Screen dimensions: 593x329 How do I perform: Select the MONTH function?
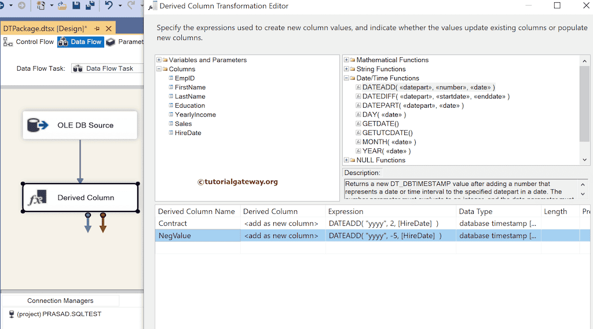click(389, 142)
